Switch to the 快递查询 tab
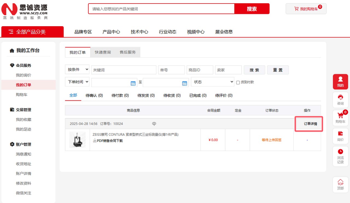This screenshot has width=350, height=203. [x=103, y=52]
